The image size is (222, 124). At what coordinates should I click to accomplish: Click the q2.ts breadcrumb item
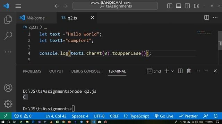(x=34, y=28)
